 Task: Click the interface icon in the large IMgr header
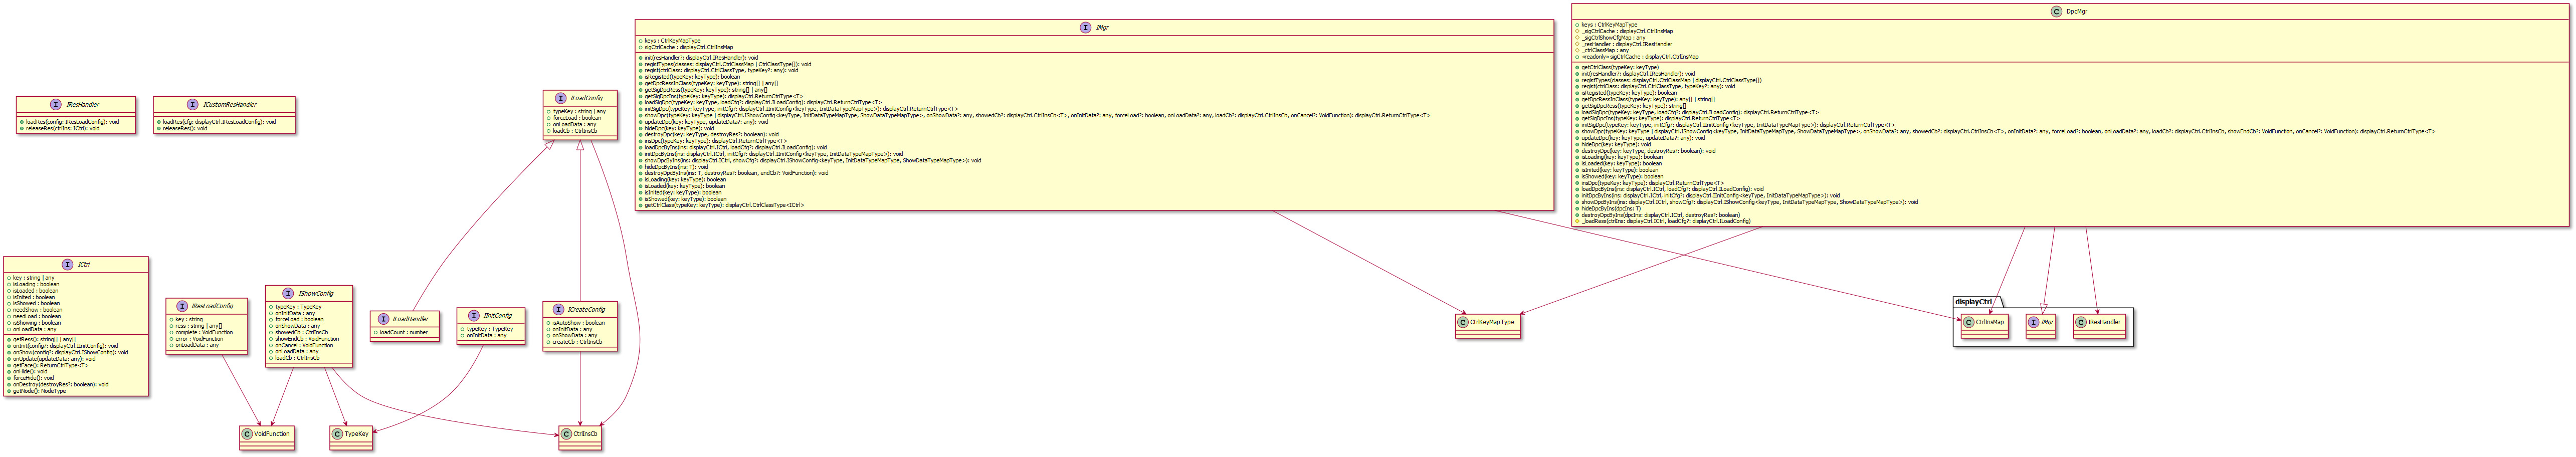(1085, 27)
